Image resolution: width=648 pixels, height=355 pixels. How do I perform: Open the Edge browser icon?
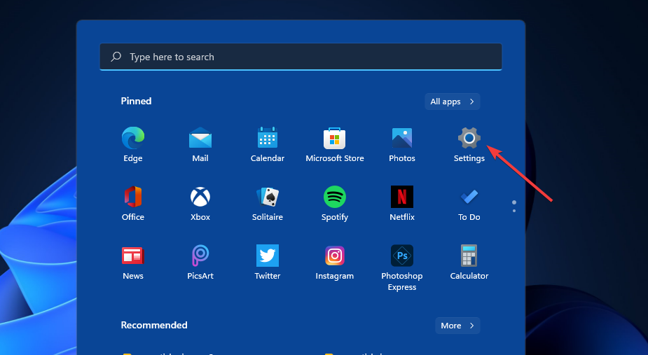pyautogui.click(x=132, y=138)
